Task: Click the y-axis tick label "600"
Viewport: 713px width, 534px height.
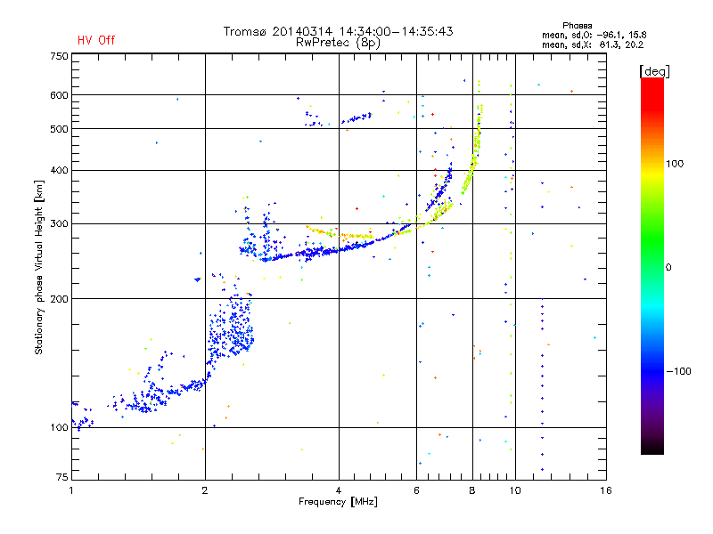Action: [59, 95]
